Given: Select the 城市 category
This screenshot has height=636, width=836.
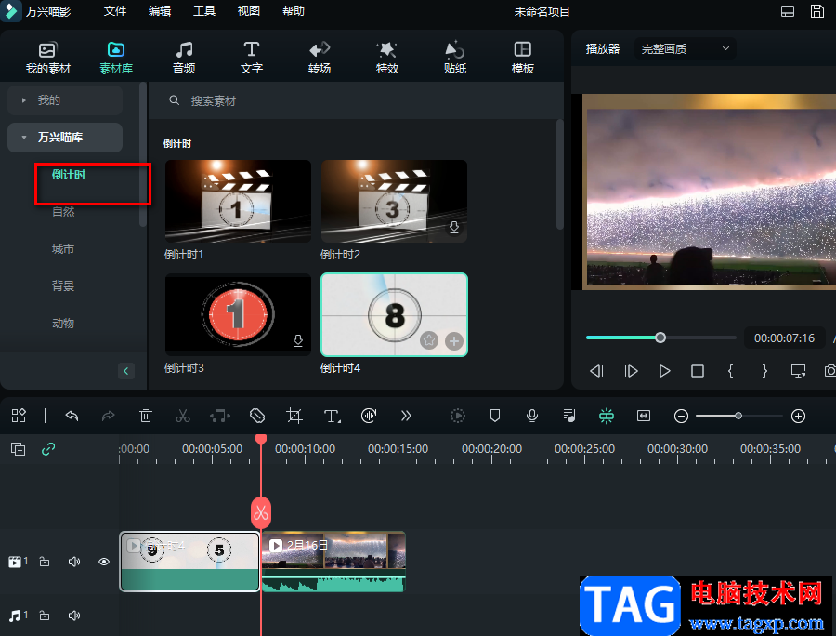Looking at the screenshot, I should click(63, 249).
